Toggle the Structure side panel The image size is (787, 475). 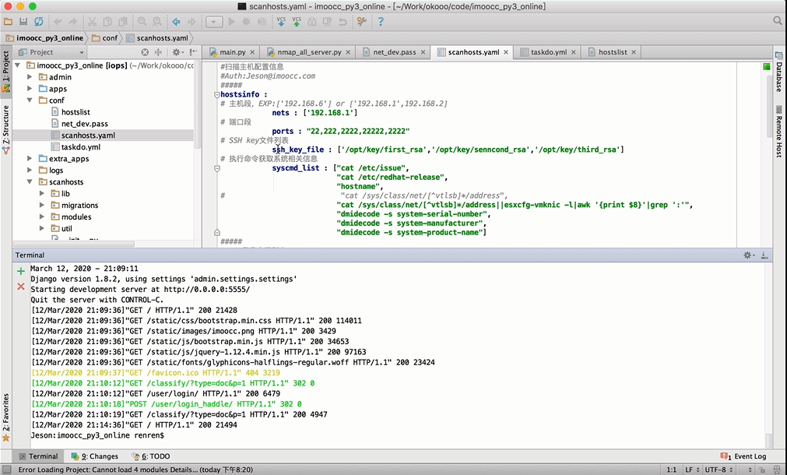click(6, 128)
